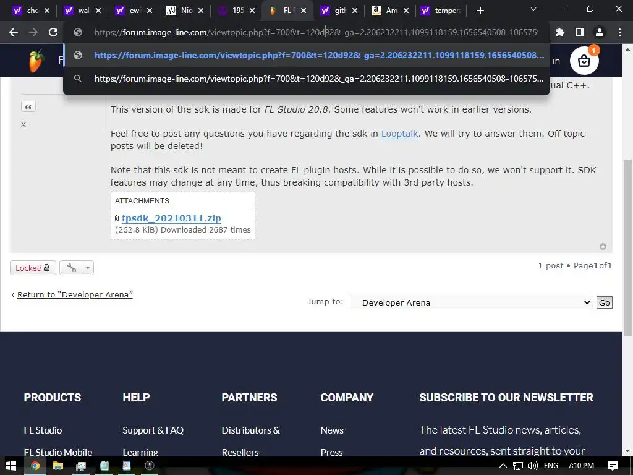Expand the topic tools dropdown arrow
633x475 pixels.
88,268
